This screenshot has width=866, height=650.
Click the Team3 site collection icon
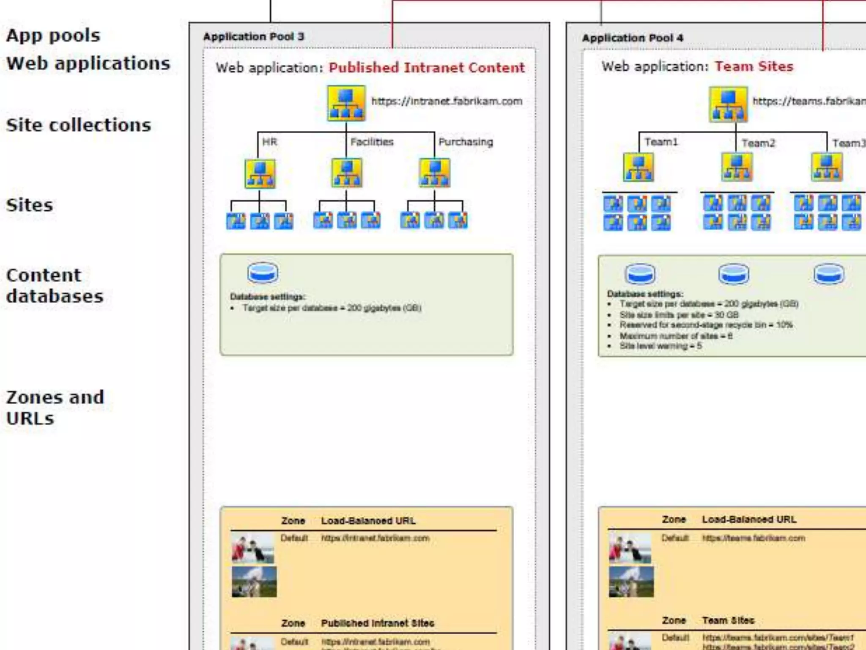pyautogui.click(x=827, y=167)
